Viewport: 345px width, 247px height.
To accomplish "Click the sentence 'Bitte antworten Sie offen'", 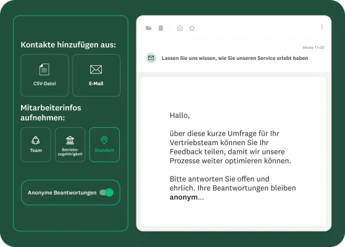I will [x=233, y=188].
